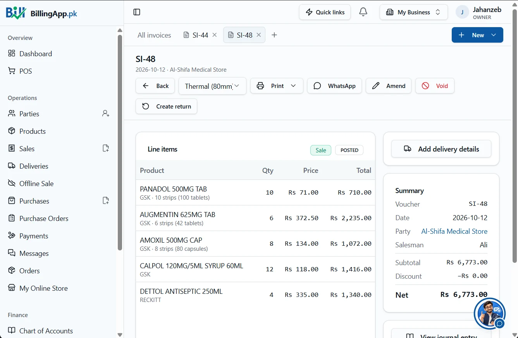Expand the New button dropdown arrow
The height and width of the screenshot is (338, 518).
tap(494, 35)
